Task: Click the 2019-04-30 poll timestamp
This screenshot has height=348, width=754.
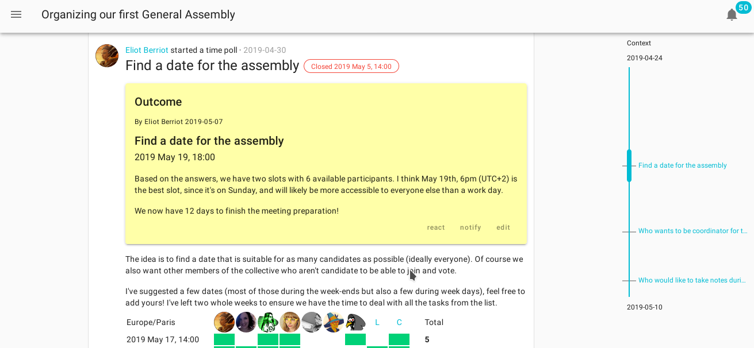Action: coord(265,50)
